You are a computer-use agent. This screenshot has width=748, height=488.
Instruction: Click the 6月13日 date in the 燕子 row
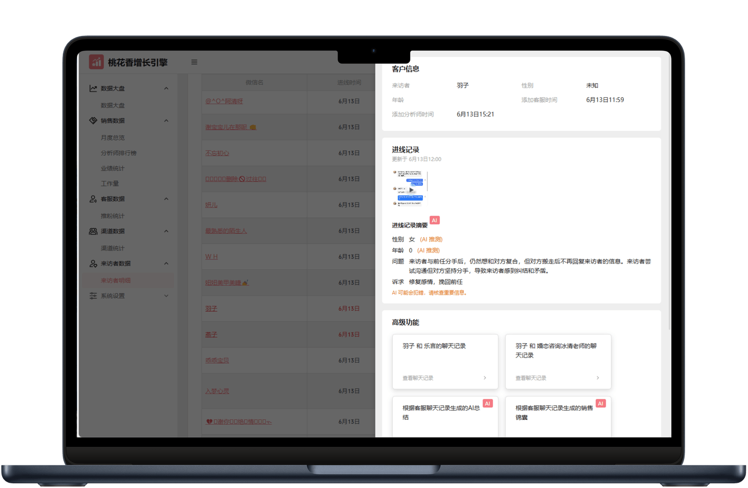coord(349,335)
